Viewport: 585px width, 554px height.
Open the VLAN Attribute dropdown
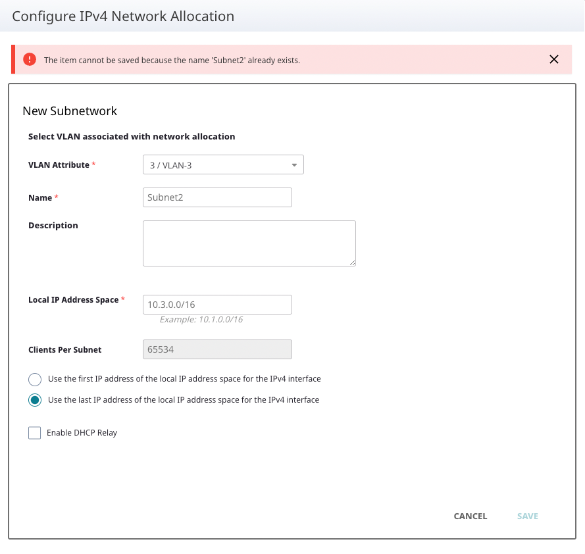pos(223,165)
